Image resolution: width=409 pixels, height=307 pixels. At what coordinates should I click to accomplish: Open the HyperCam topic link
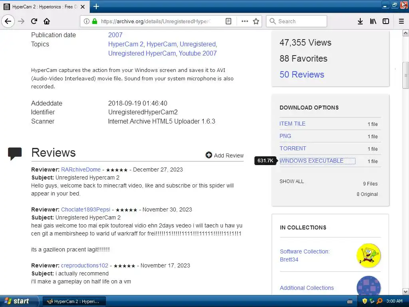click(161, 44)
